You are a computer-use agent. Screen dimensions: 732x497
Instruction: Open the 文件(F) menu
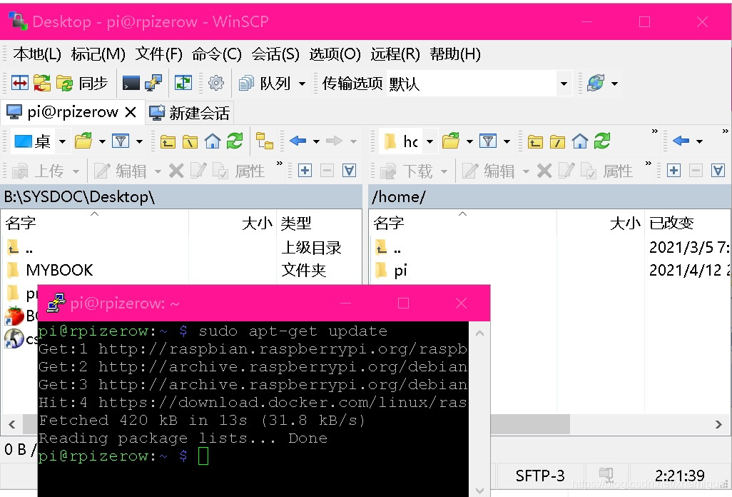click(158, 54)
